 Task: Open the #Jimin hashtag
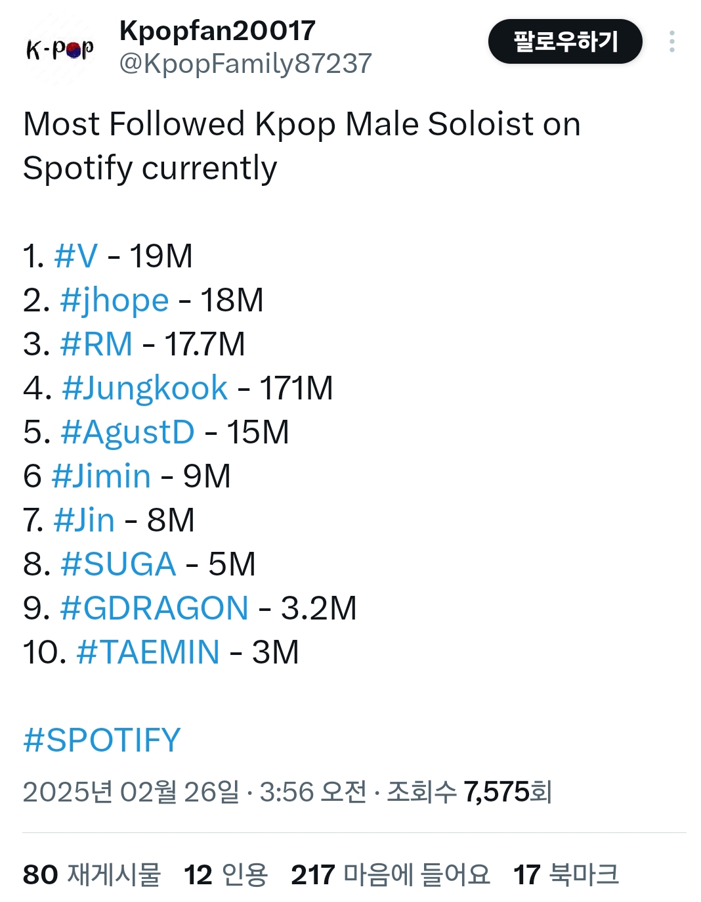click(x=101, y=476)
